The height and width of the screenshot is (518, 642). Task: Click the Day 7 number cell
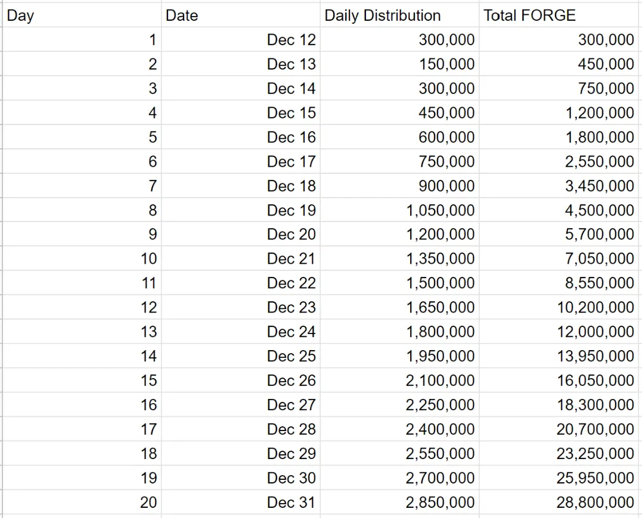click(82, 186)
